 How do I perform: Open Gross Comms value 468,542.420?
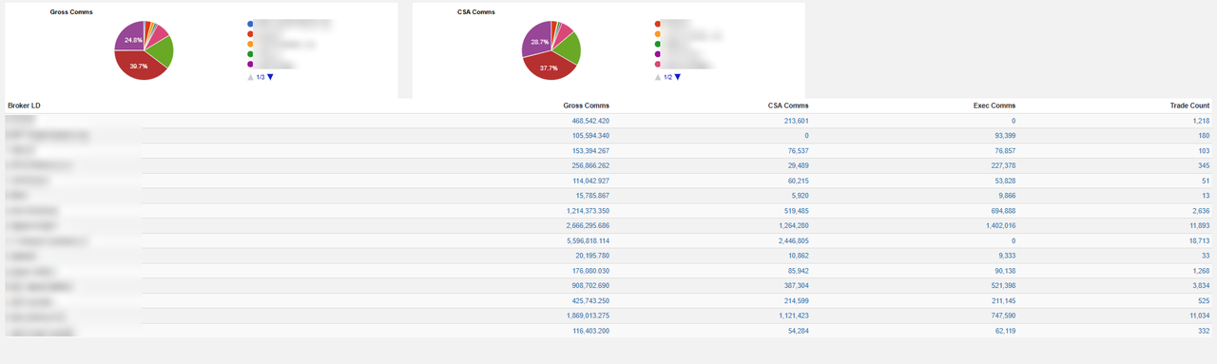[590, 122]
